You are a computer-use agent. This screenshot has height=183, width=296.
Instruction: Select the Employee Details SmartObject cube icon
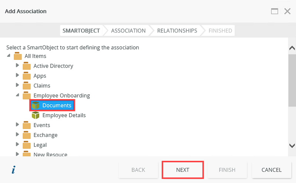(36, 115)
